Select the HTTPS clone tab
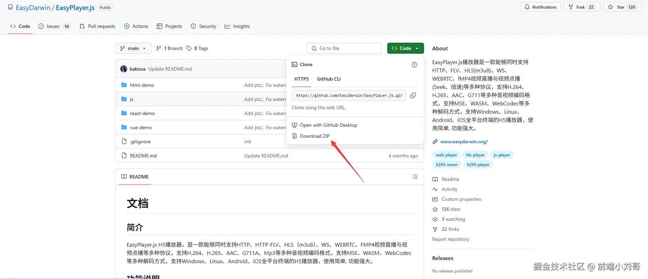 pyautogui.click(x=301, y=79)
